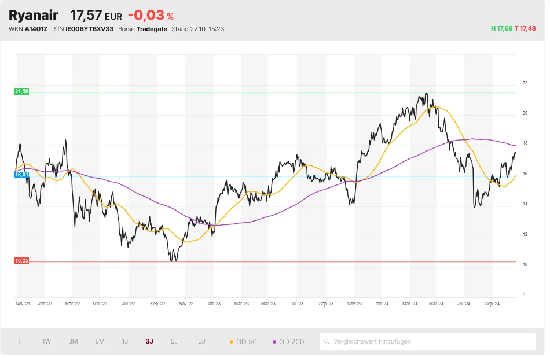Click the blue 16,01 price marker
Screen dimensions: 550x358
21,175
